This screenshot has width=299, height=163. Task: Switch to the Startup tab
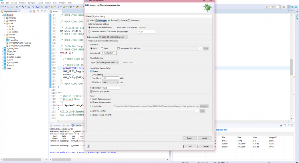[x=113, y=20]
